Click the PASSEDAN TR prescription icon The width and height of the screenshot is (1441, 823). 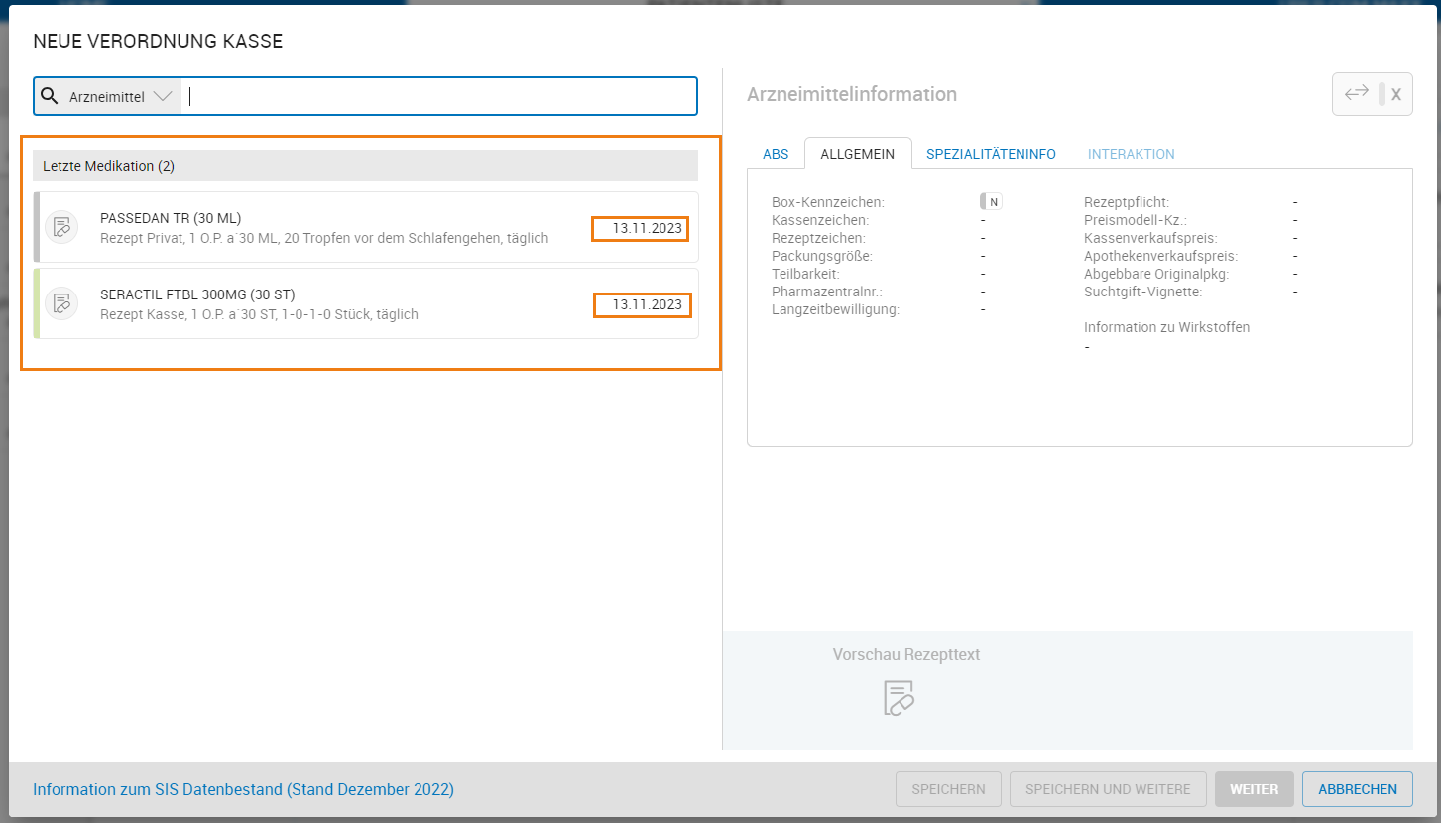(x=61, y=227)
